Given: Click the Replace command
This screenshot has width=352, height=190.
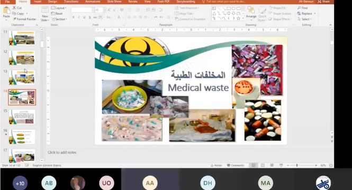Looking at the screenshot, I should pyautogui.click(x=306, y=13).
